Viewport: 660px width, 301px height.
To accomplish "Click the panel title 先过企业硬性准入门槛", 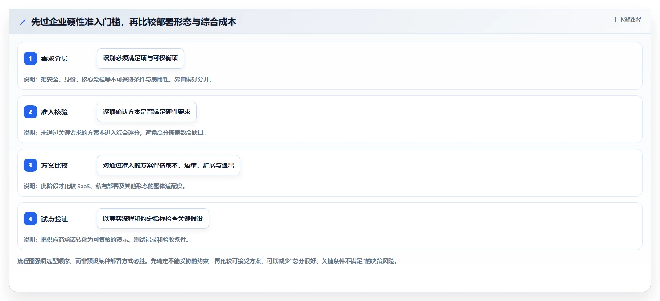I will (133, 22).
